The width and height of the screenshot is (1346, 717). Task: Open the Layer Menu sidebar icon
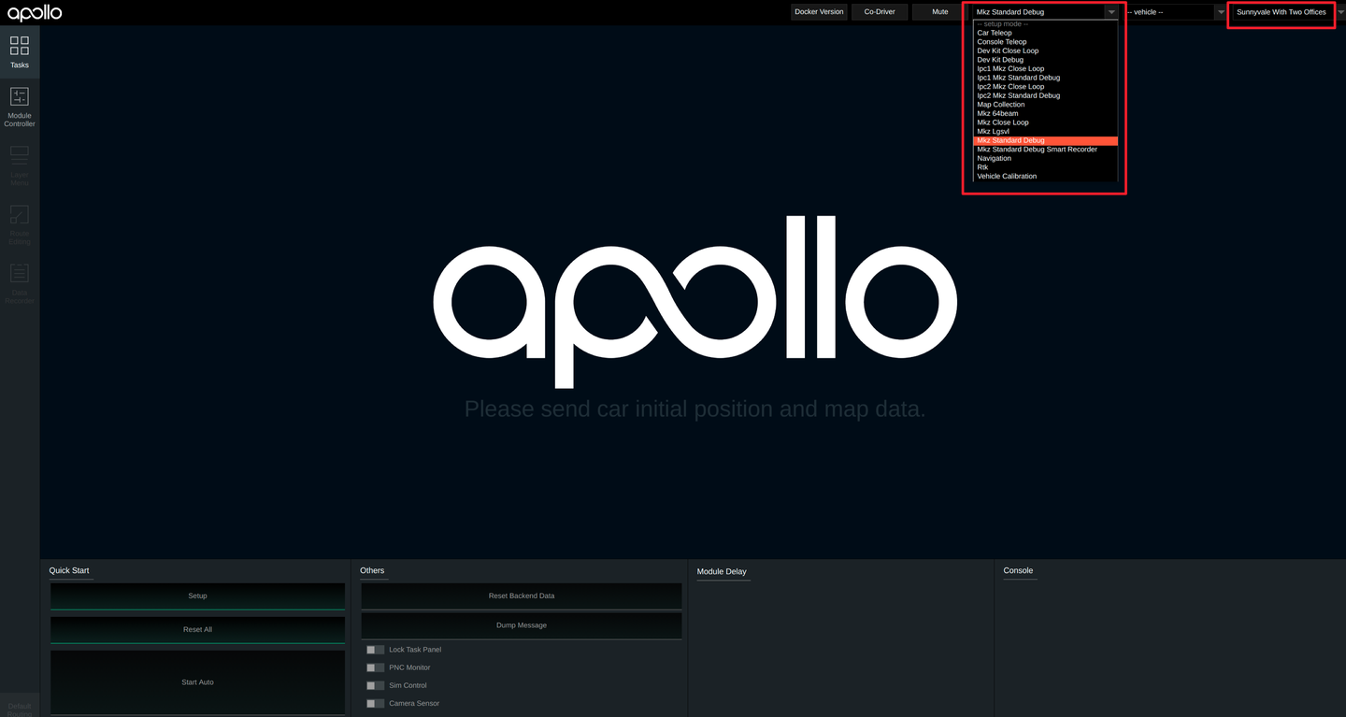pyautogui.click(x=19, y=164)
